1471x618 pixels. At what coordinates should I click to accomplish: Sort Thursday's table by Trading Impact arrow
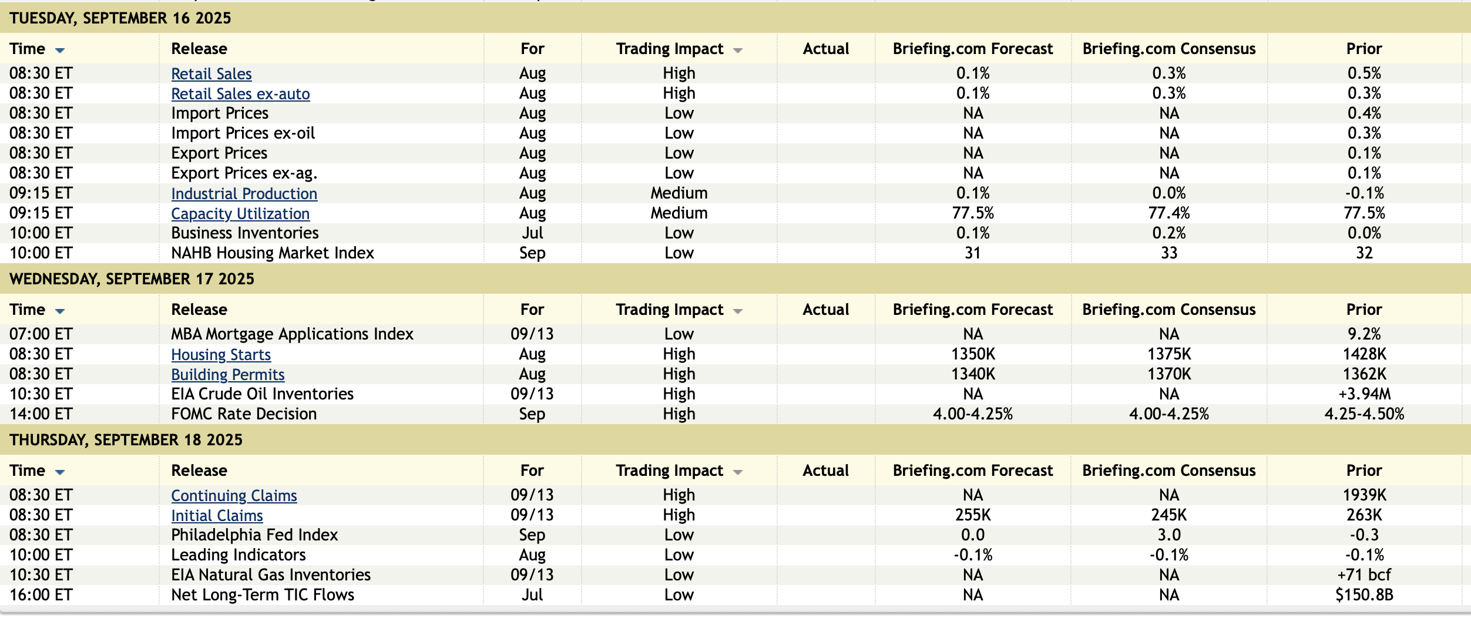[x=738, y=472]
